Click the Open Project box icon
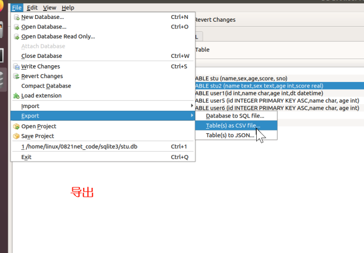This screenshot has width=364, height=253. coord(17,126)
